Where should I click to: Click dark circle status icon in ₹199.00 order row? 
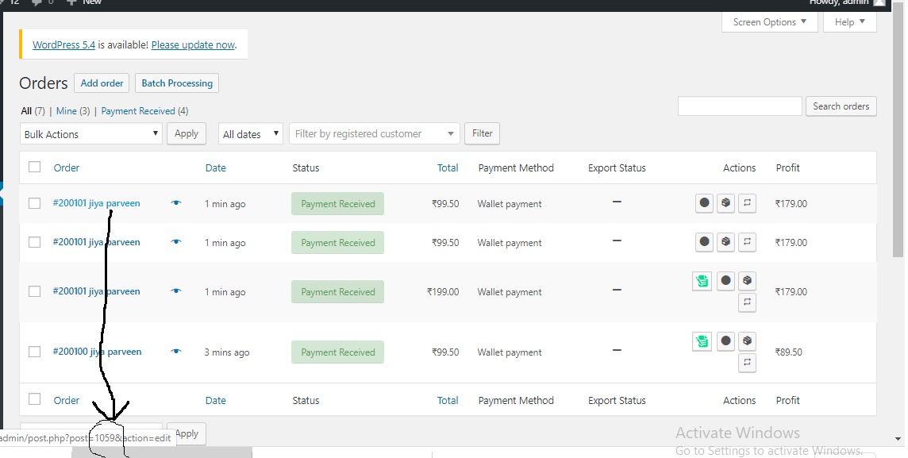pyautogui.click(x=725, y=281)
